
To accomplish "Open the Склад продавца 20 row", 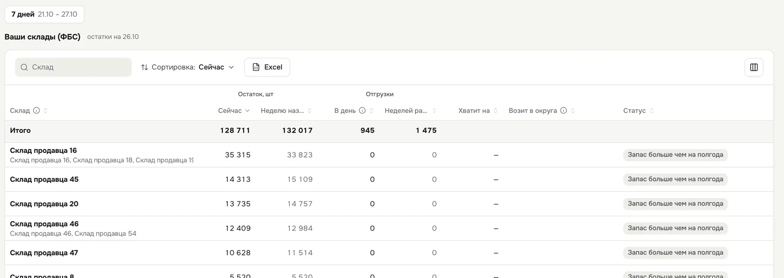I will (x=389, y=204).
